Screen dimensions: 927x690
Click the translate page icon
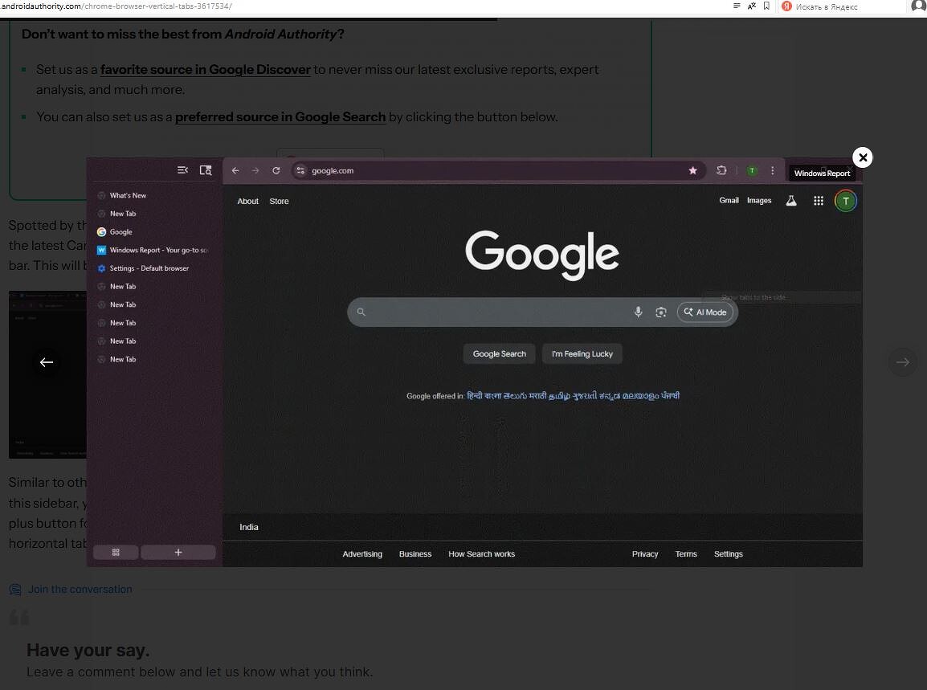(x=752, y=6)
